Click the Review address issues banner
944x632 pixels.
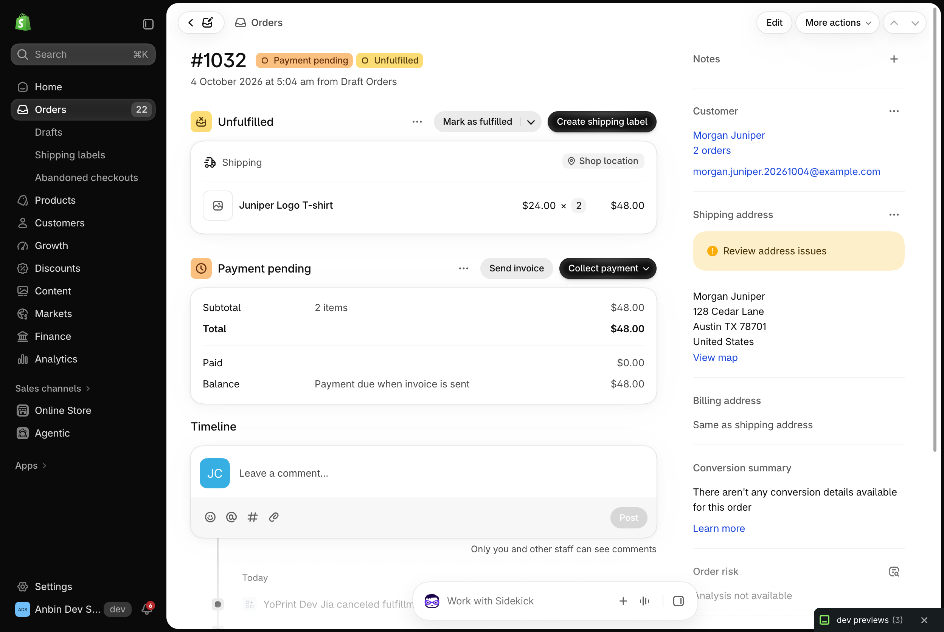coord(798,251)
